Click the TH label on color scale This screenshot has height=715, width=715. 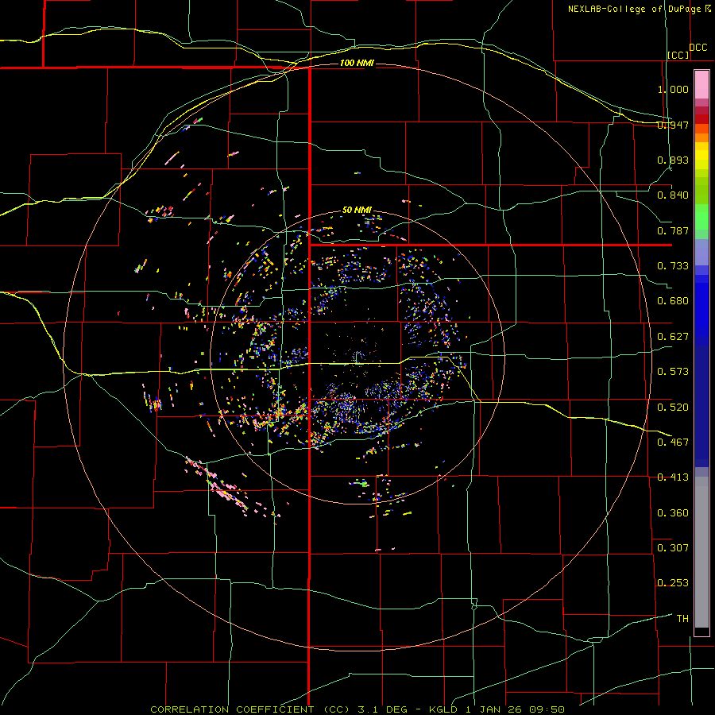pyautogui.click(x=682, y=619)
